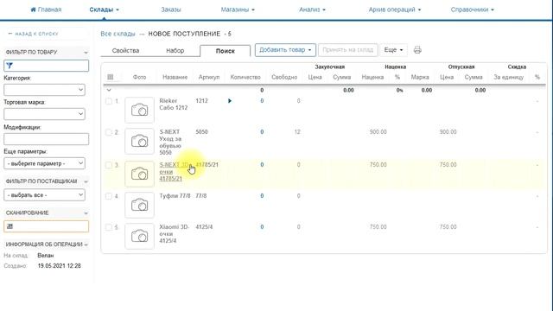Click the Принять на склад button

pos(347,50)
